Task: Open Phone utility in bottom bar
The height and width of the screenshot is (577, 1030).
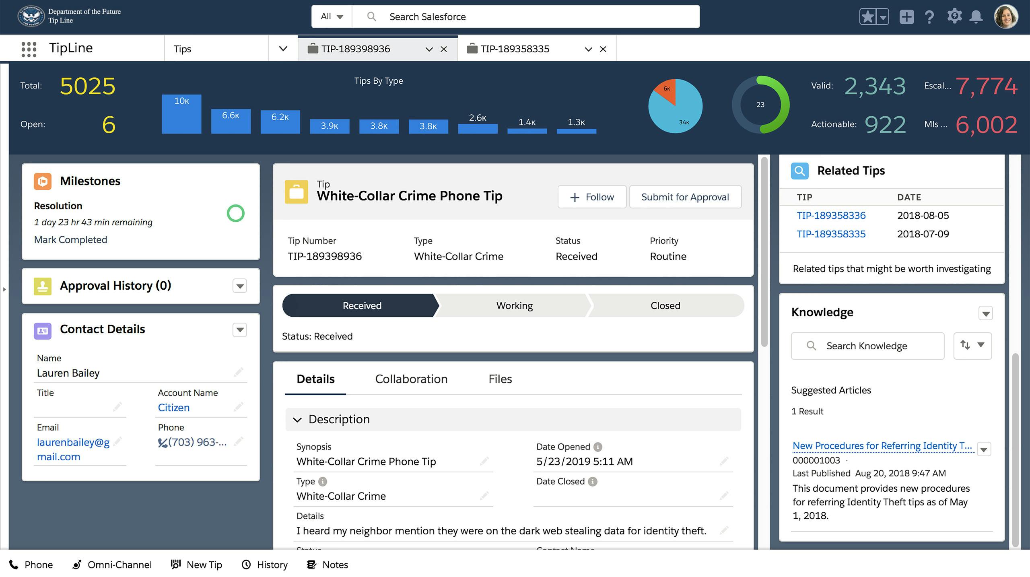Action: [31, 565]
